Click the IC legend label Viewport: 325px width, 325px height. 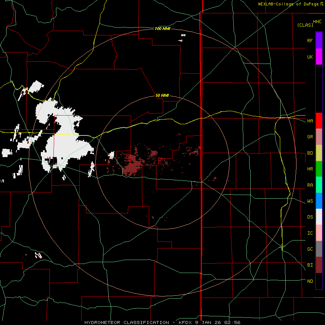coord(310,233)
